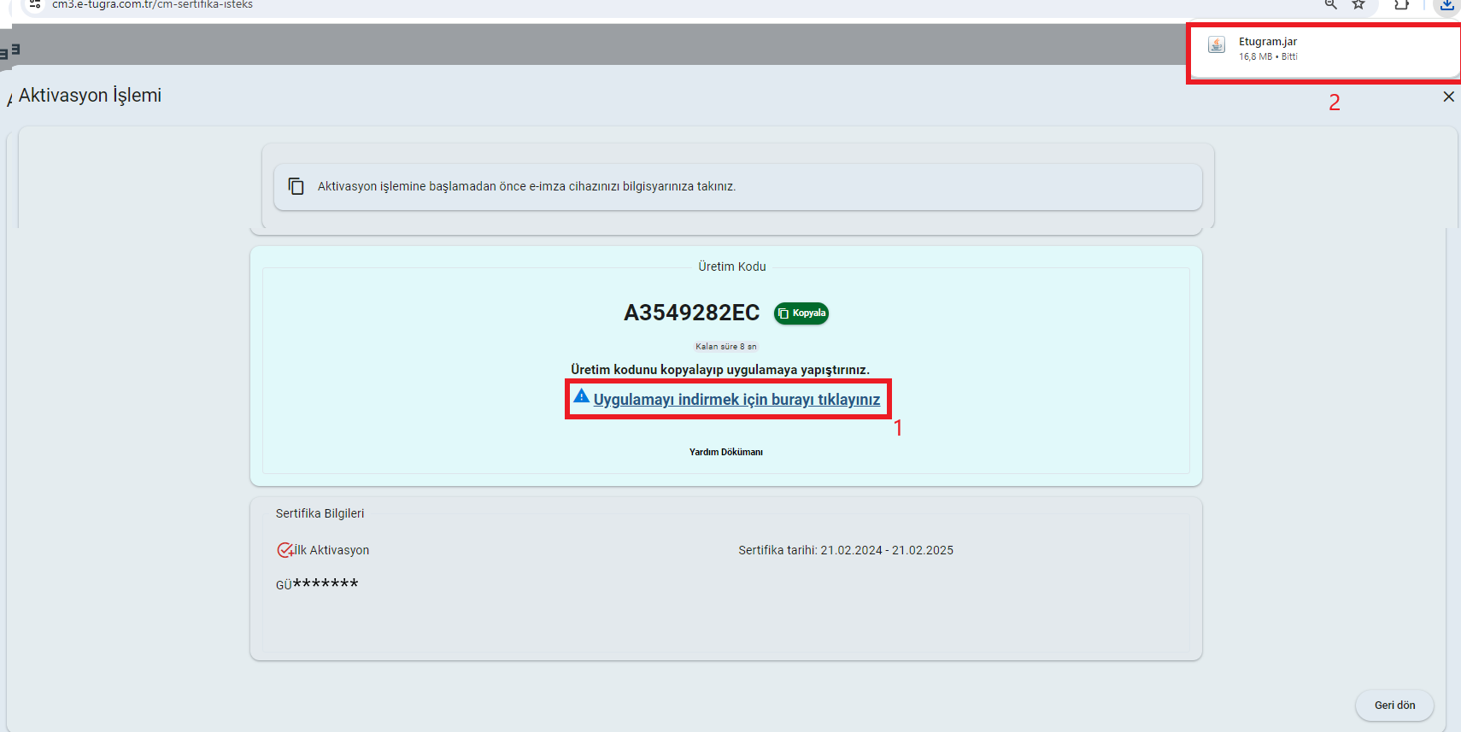The image size is (1461, 732).
Task: Open the Uygulamayı indirmek için burayı tıklayınız link
Action: tap(736, 400)
